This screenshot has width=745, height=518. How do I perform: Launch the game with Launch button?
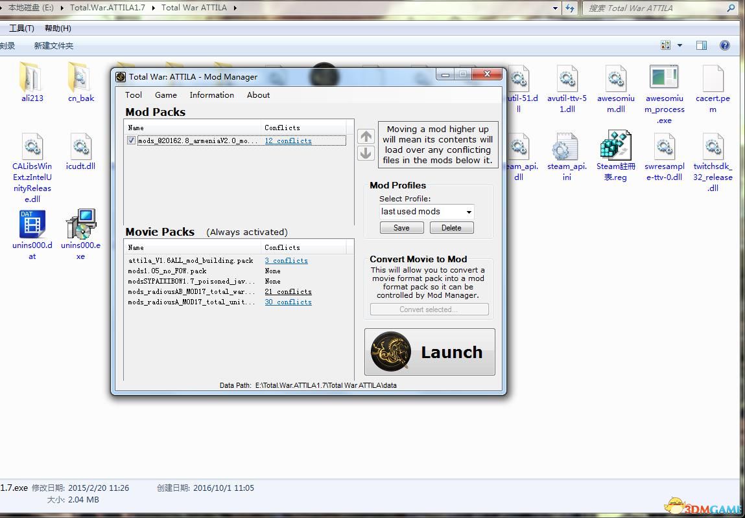[x=429, y=352]
